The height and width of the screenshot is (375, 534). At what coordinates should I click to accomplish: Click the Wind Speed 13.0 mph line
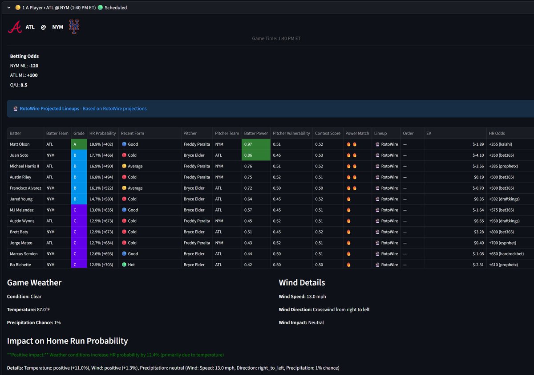[302, 297]
